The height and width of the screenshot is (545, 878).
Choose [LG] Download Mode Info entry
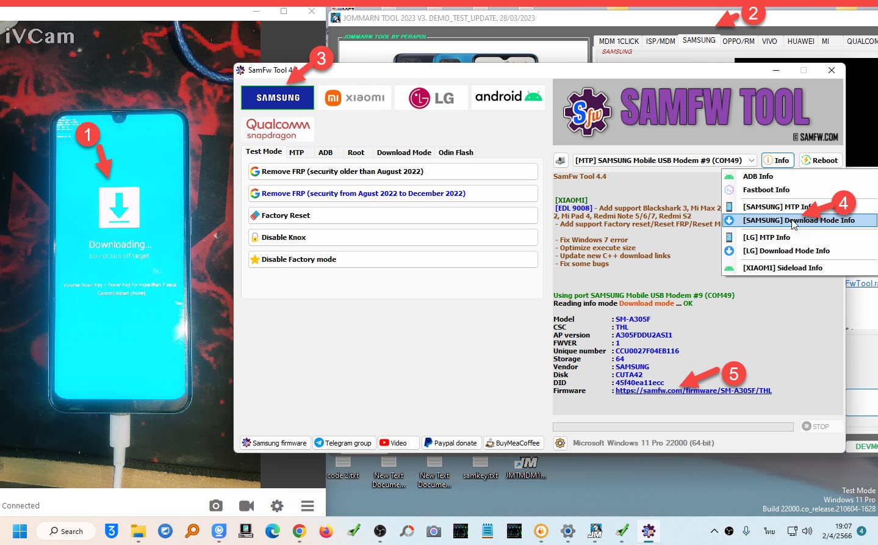coord(800,251)
